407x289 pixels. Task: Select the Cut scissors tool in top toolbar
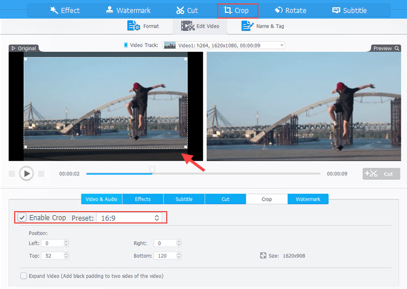[187, 10]
